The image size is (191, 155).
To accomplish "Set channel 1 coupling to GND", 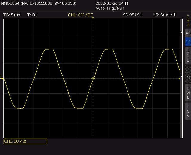I will 188,56.
